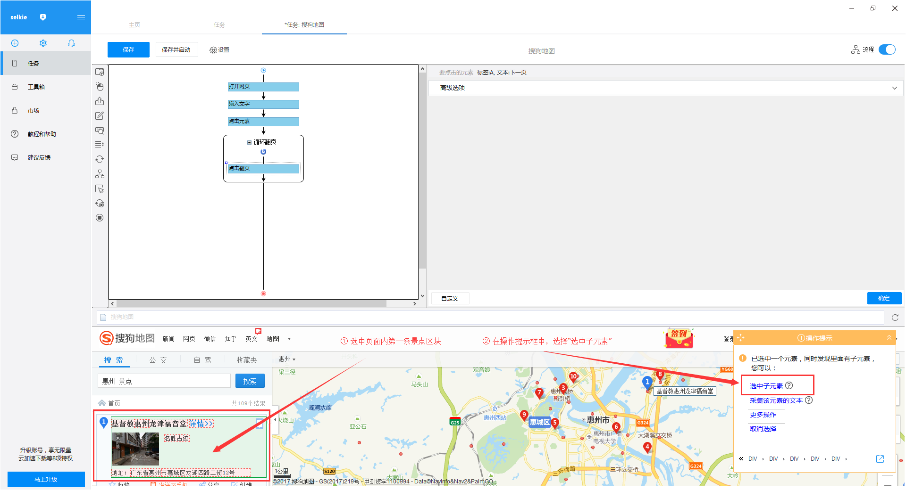The width and height of the screenshot is (906, 490).
Task: Click the 马上升级 upgrade button
Action: click(46, 479)
